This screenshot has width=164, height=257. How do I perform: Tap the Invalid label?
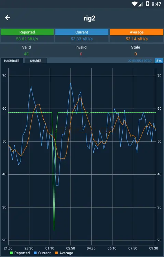click(81, 47)
